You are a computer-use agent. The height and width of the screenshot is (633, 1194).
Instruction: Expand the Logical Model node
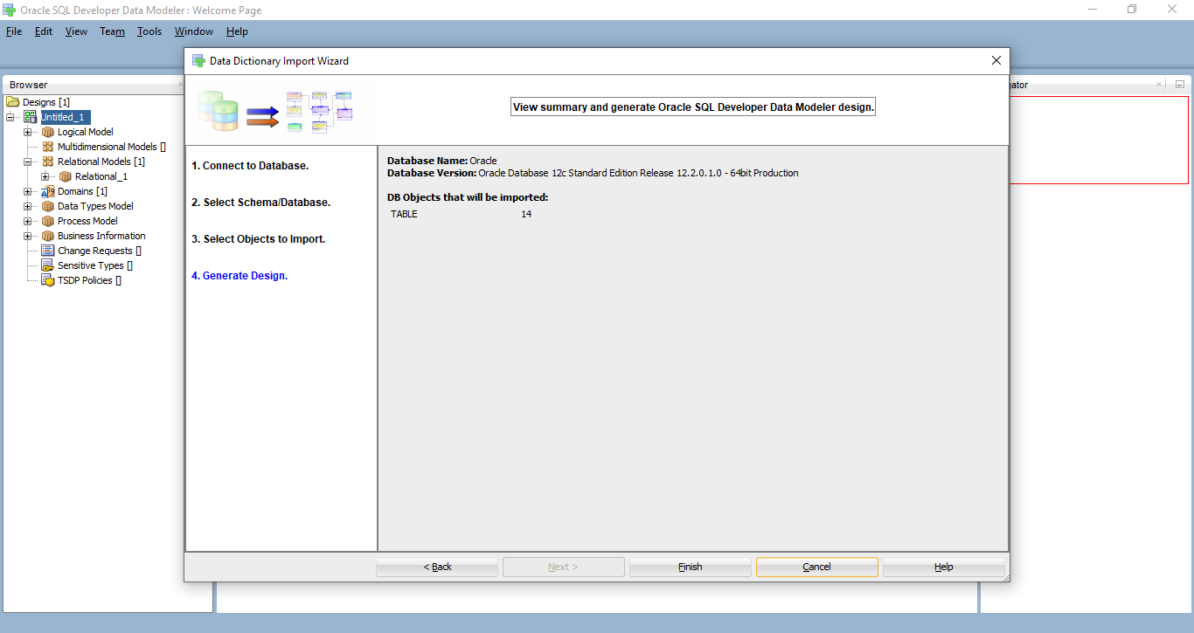pos(27,132)
